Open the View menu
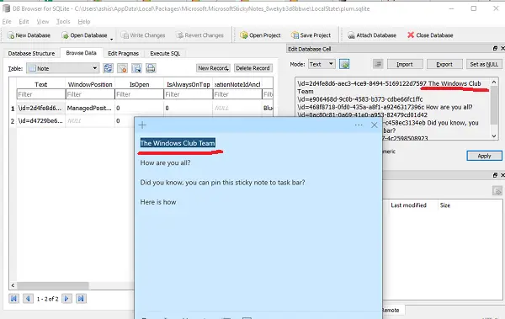The image size is (505, 319). 43,22
